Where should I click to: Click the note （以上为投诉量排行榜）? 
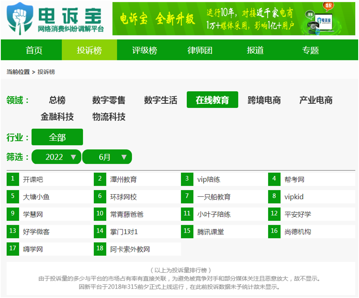181,270
